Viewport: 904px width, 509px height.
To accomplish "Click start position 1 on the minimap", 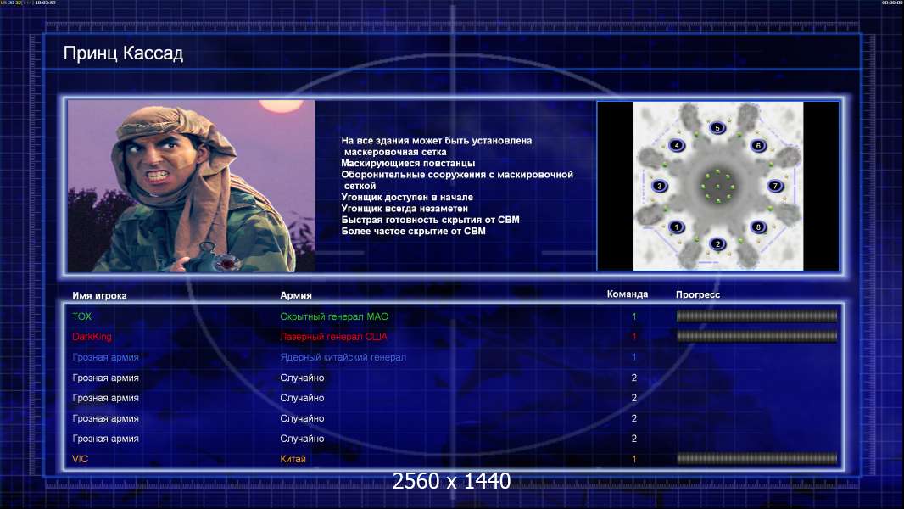I will [x=676, y=227].
